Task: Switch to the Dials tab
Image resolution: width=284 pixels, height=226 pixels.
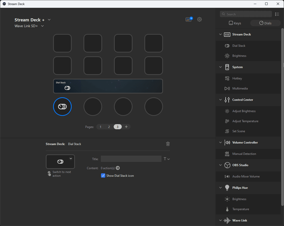Action: [x=265, y=23]
